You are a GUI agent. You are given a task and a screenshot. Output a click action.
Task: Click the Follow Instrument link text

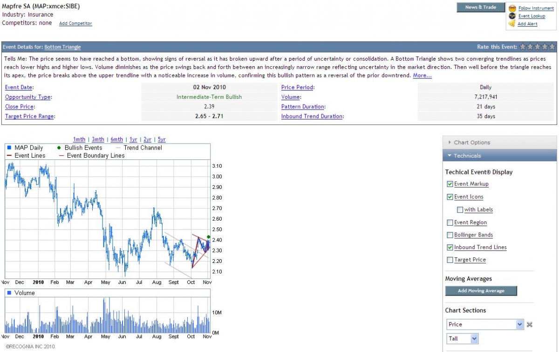536,8
